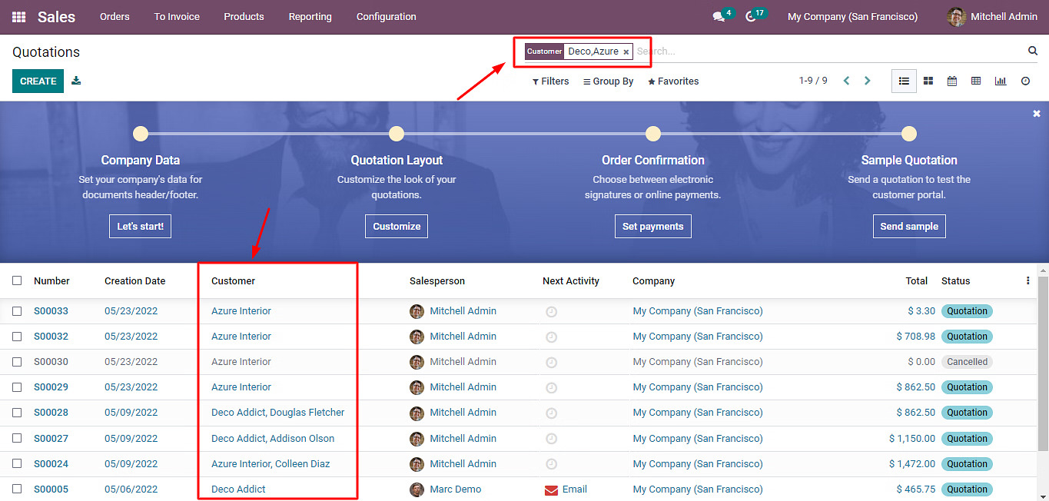Open the Reporting menu
Image resolution: width=1049 pixels, height=501 pixels.
coord(310,17)
